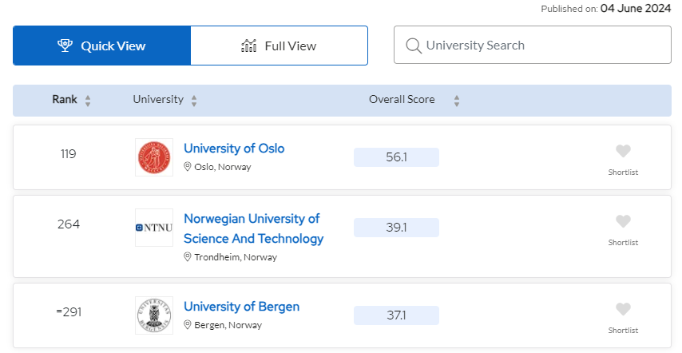This screenshot has height=353, width=682.
Task: Click the University Search input field
Action: tap(533, 46)
